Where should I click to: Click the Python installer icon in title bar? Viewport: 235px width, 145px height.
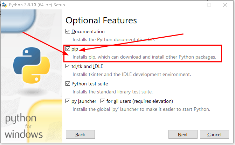(x=4, y=5)
